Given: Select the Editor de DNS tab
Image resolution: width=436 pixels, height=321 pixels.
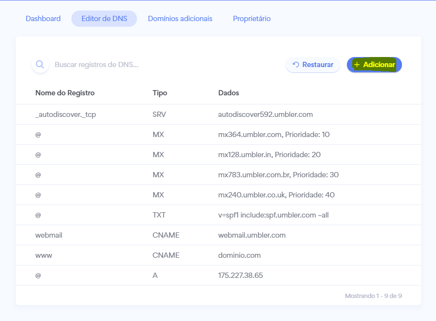Looking at the screenshot, I should pos(104,19).
